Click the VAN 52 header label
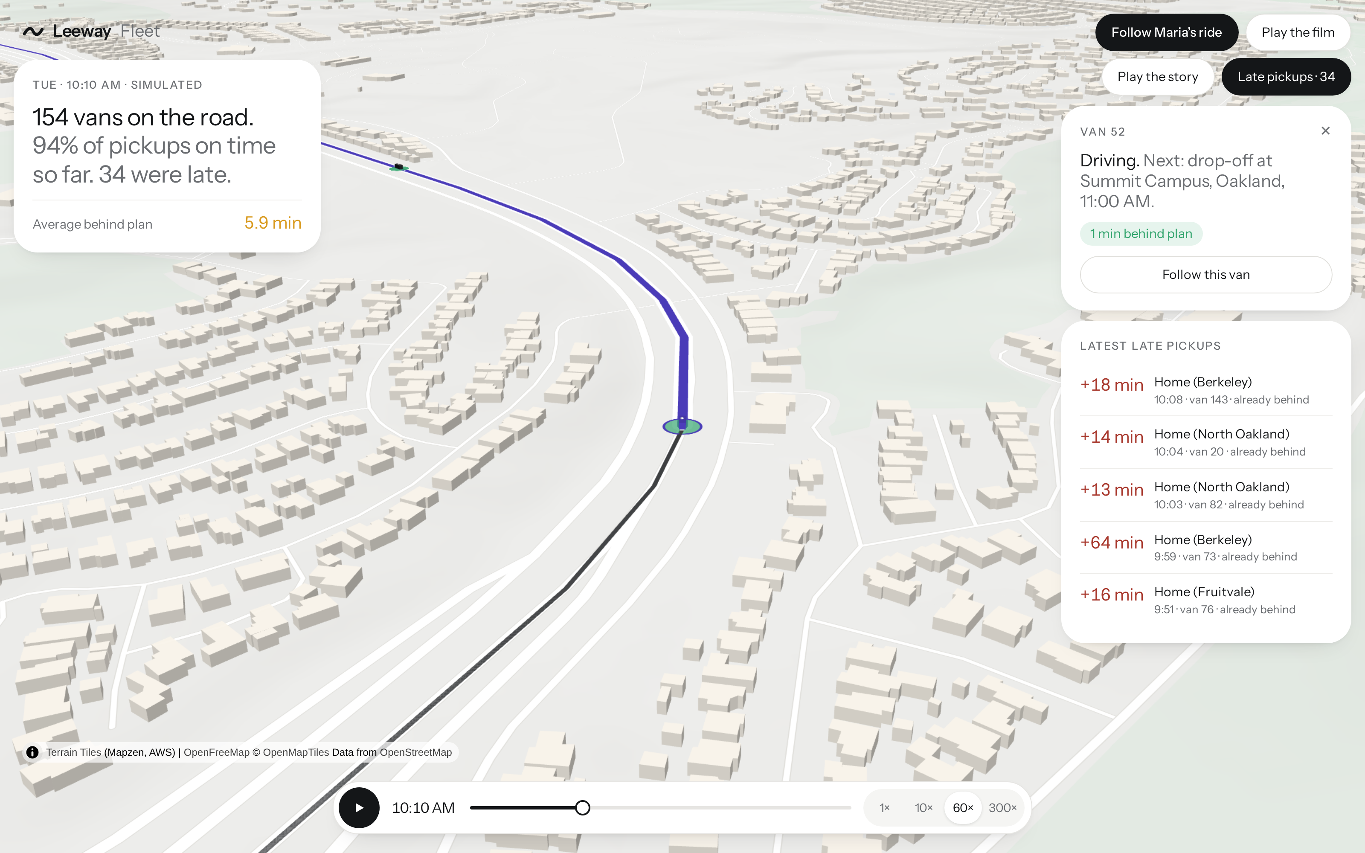The width and height of the screenshot is (1365, 853). [1103, 131]
